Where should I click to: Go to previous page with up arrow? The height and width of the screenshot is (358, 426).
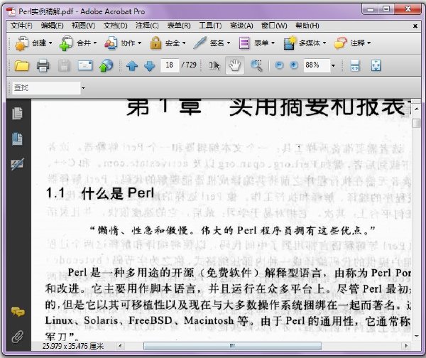[132, 66]
